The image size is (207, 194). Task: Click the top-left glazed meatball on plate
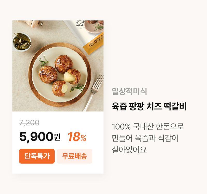pyautogui.click(x=63, y=64)
